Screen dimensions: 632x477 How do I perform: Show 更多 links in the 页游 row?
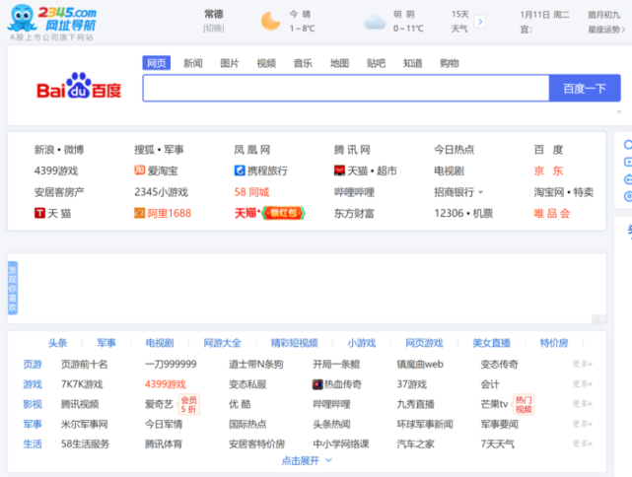click(582, 364)
